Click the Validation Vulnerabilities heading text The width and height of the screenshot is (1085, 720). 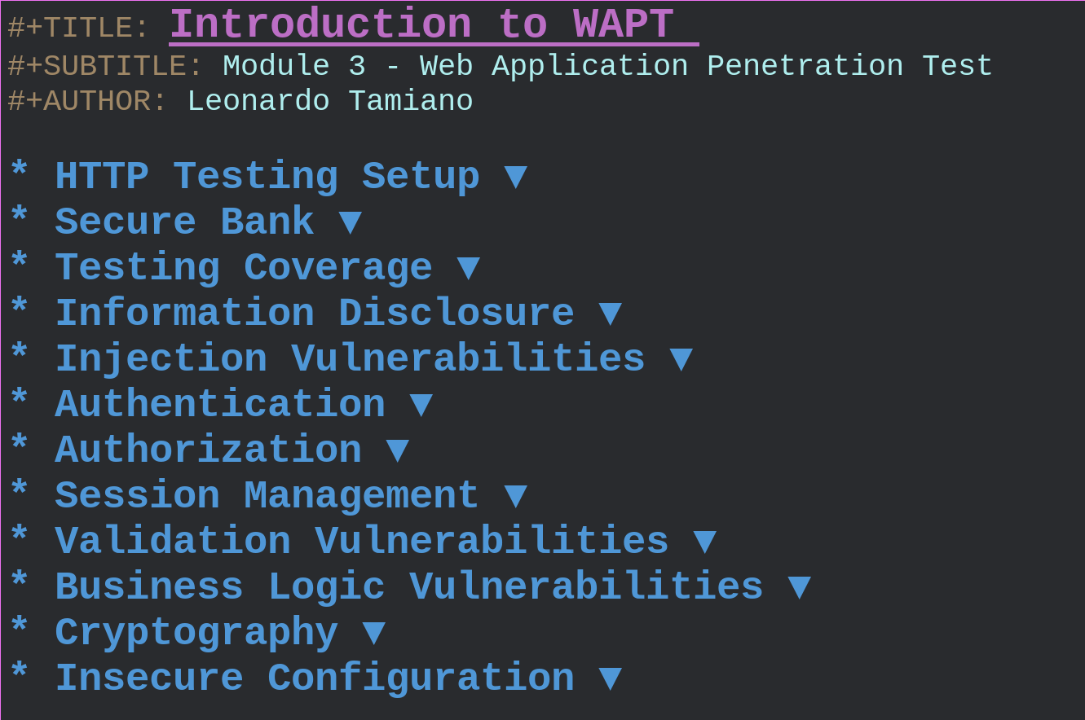pyautogui.click(x=361, y=542)
